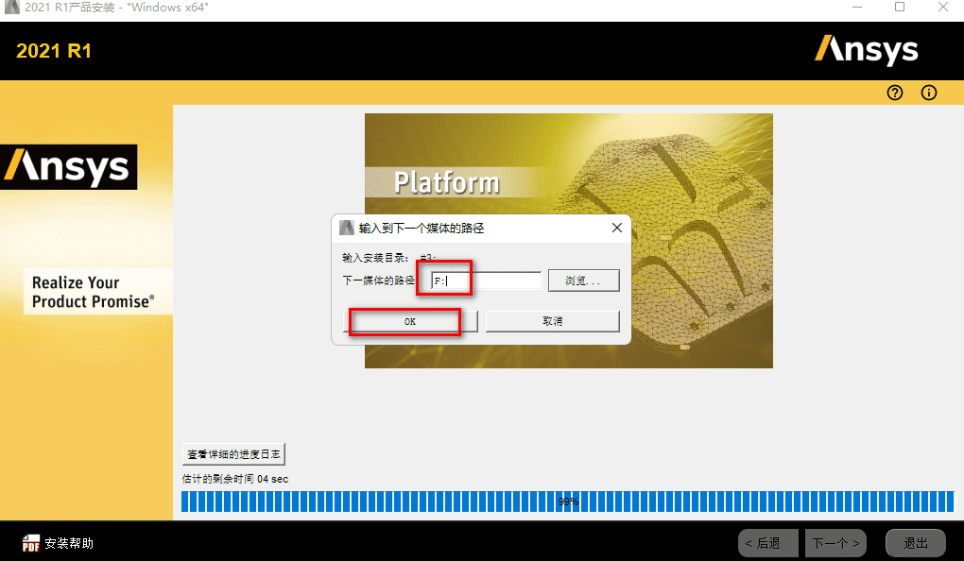This screenshot has height=561, width=964.
Task: Click the small icon in dialog title bar
Action: click(x=347, y=229)
